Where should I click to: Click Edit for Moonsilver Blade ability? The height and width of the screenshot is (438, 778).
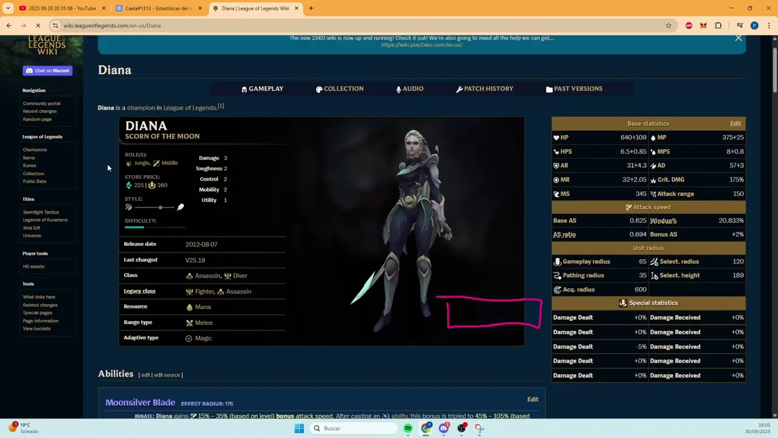(533, 400)
